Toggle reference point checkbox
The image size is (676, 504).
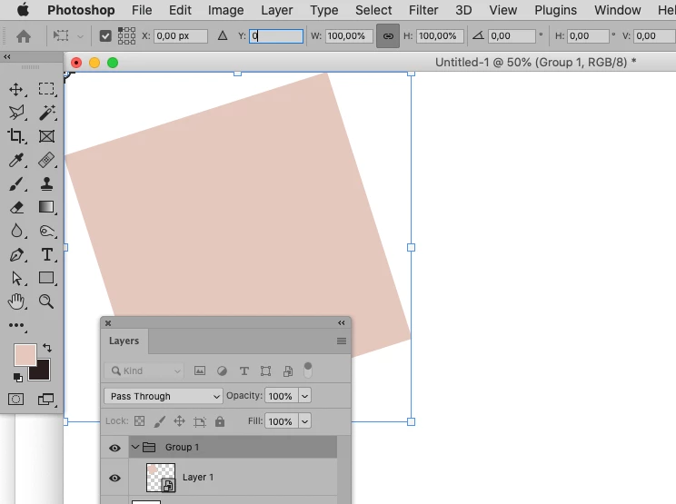click(105, 36)
